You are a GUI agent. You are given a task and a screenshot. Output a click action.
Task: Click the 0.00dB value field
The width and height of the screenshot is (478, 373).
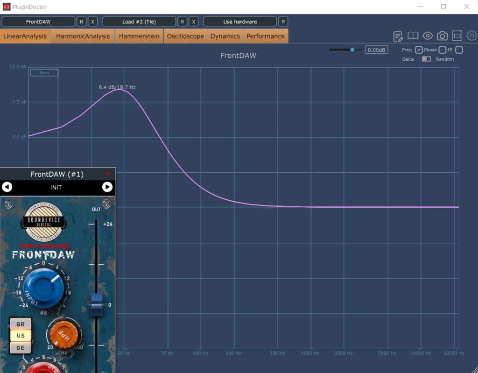tap(376, 49)
